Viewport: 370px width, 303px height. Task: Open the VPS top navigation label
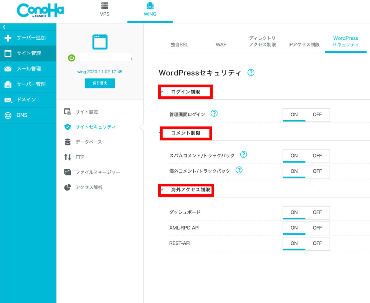pyautogui.click(x=104, y=14)
